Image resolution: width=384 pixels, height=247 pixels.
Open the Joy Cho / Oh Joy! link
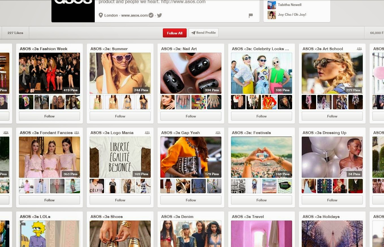(x=292, y=15)
